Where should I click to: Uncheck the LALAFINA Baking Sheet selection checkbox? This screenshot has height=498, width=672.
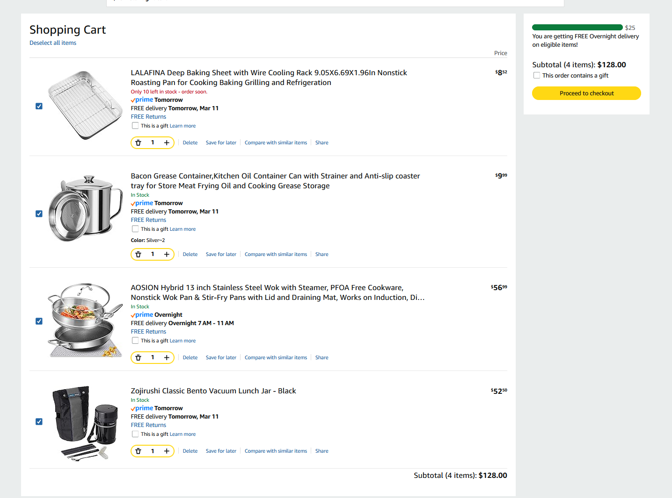39,107
